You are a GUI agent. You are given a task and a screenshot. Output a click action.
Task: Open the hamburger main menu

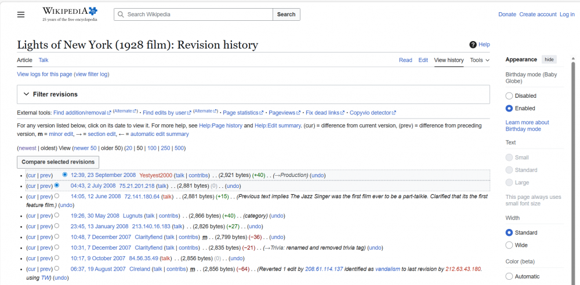pos(21,14)
